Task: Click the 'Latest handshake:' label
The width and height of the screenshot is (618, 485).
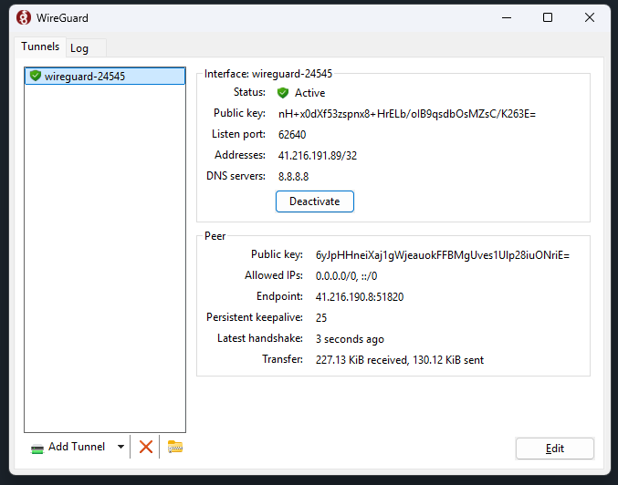Action: pos(260,338)
